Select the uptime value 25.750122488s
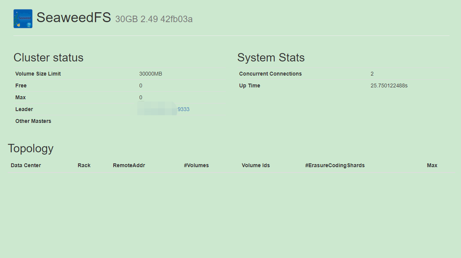The height and width of the screenshot is (258, 461). click(389, 85)
